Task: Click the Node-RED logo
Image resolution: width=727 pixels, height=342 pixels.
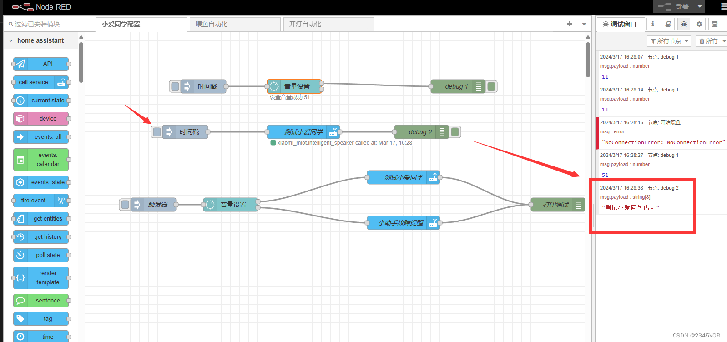Action: [23, 7]
